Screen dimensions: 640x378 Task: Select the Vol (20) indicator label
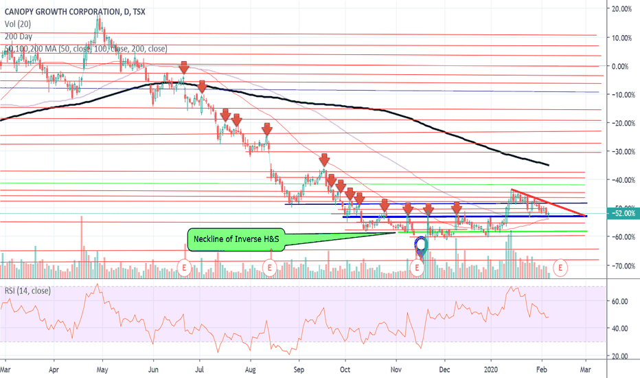pyautogui.click(x=18, y=24)
